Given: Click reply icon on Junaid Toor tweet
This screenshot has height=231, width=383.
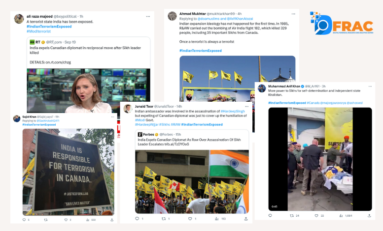Looking at the screenshot, I should pyautogui.click(x=137, y=219).
